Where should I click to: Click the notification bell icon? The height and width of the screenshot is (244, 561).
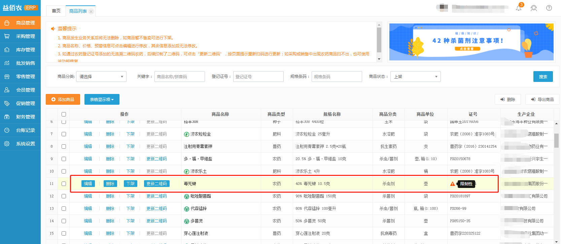tap(519, 8)
